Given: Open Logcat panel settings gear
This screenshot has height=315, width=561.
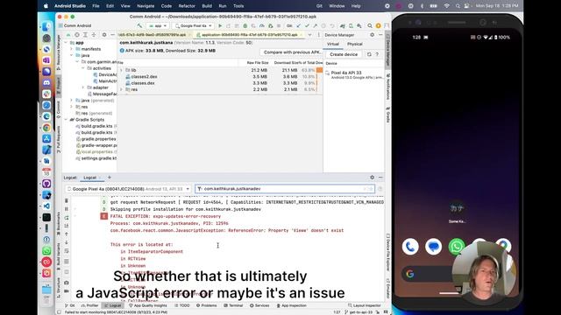Looking at the screenshot, I should tap(372, 178).
